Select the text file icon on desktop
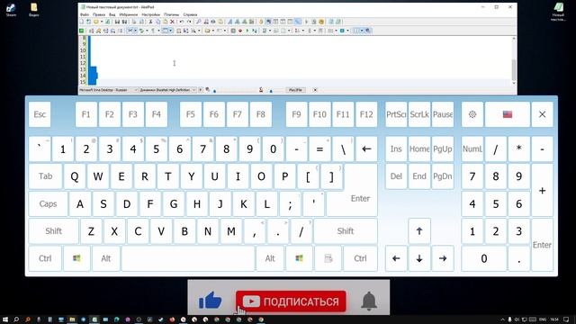The width and height of the screenshot is (576, 324). [x=558, y=12]
